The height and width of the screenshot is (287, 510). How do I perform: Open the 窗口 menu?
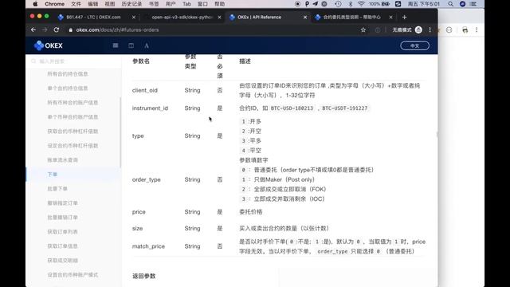(x=202, y=4)
